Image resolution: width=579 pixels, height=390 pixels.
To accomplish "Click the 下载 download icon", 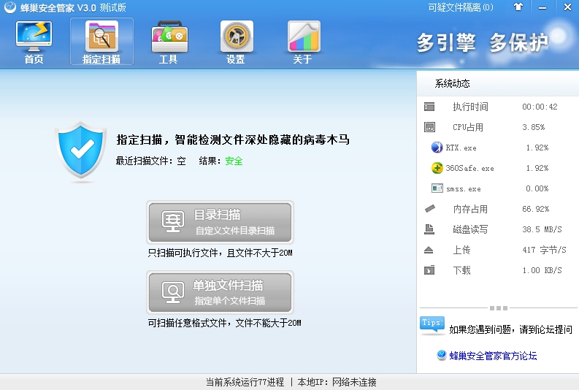I will 429,270.
